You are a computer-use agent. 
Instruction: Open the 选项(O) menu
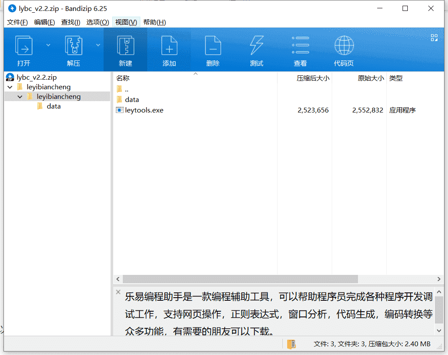(x=98, y=22)
